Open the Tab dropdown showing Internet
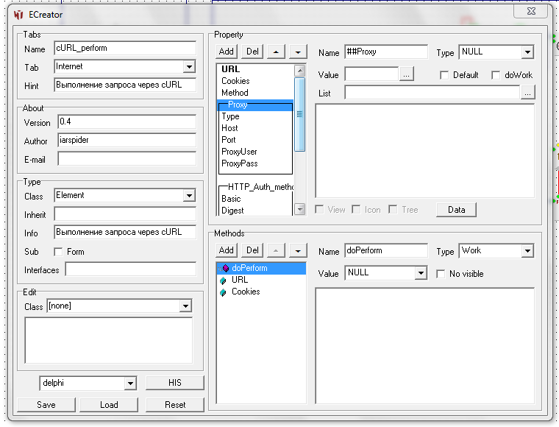Image resolution: width=559 pixels, height=427 pixels. click(x=189, y=67)
